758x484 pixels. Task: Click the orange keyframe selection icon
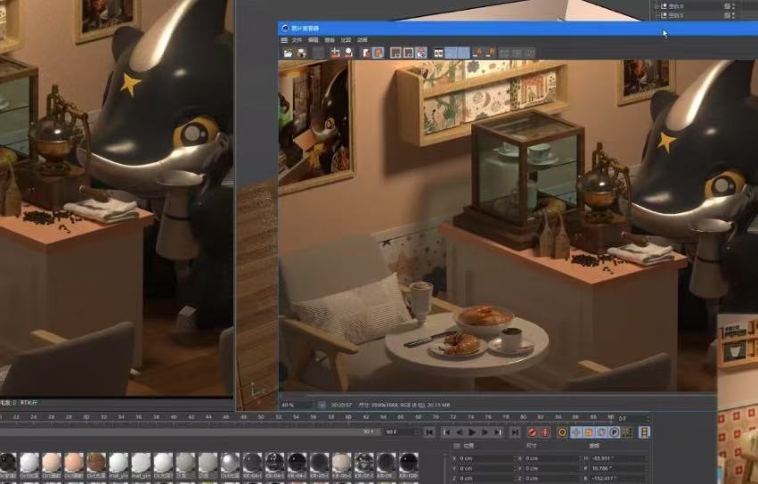(x=562, y=432)
